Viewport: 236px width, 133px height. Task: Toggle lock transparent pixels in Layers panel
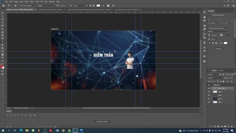(212, 81)
